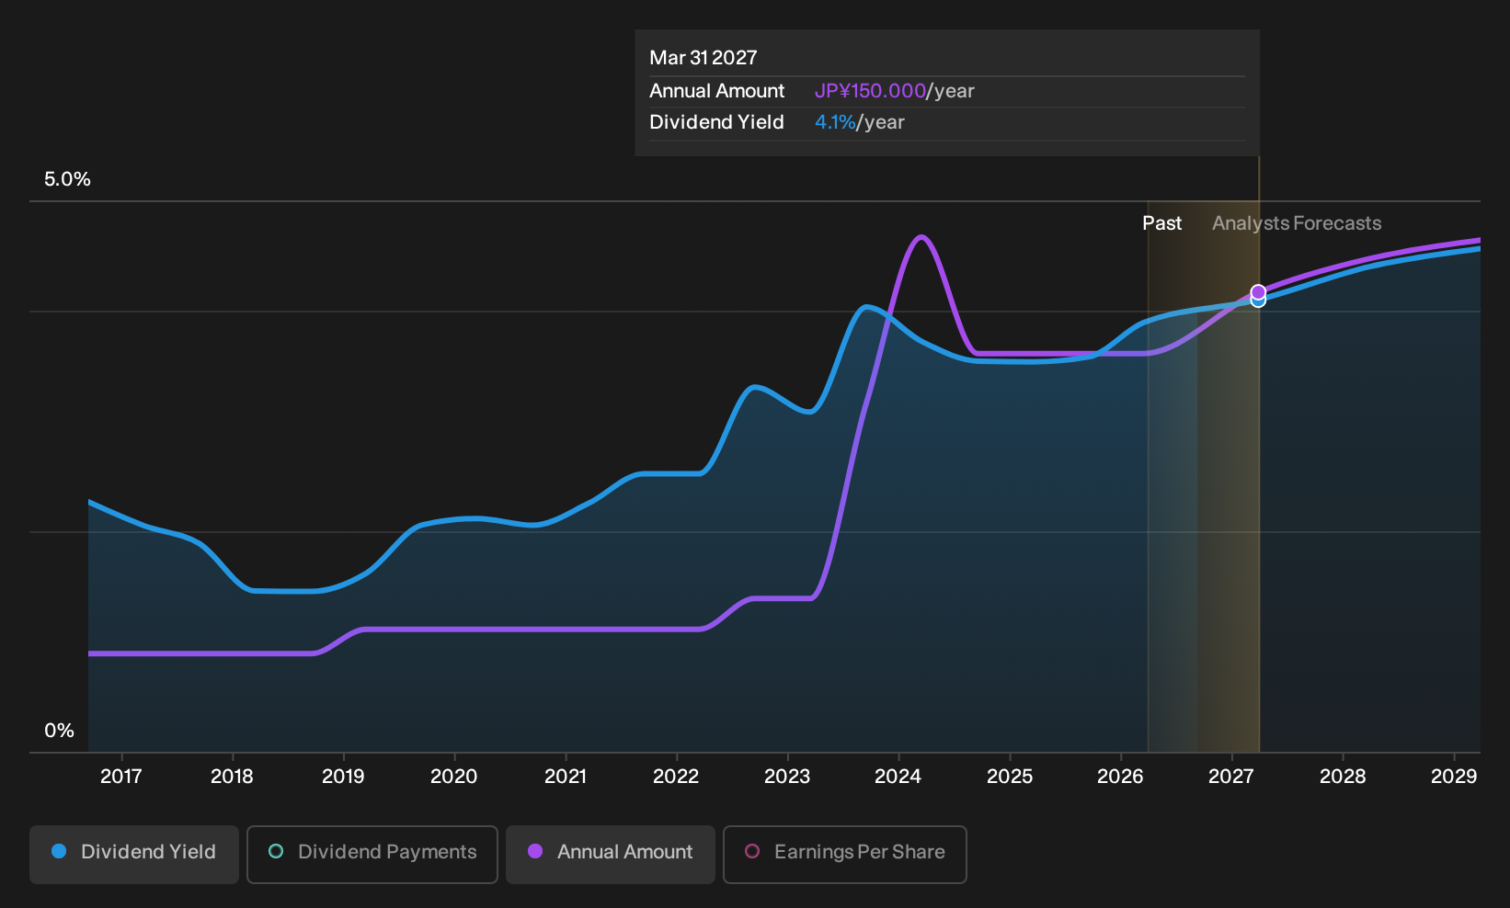This screenshot has width=1510, height=908.
Task: Click the 2017 x-axis year label
Action: click(121, 777)
